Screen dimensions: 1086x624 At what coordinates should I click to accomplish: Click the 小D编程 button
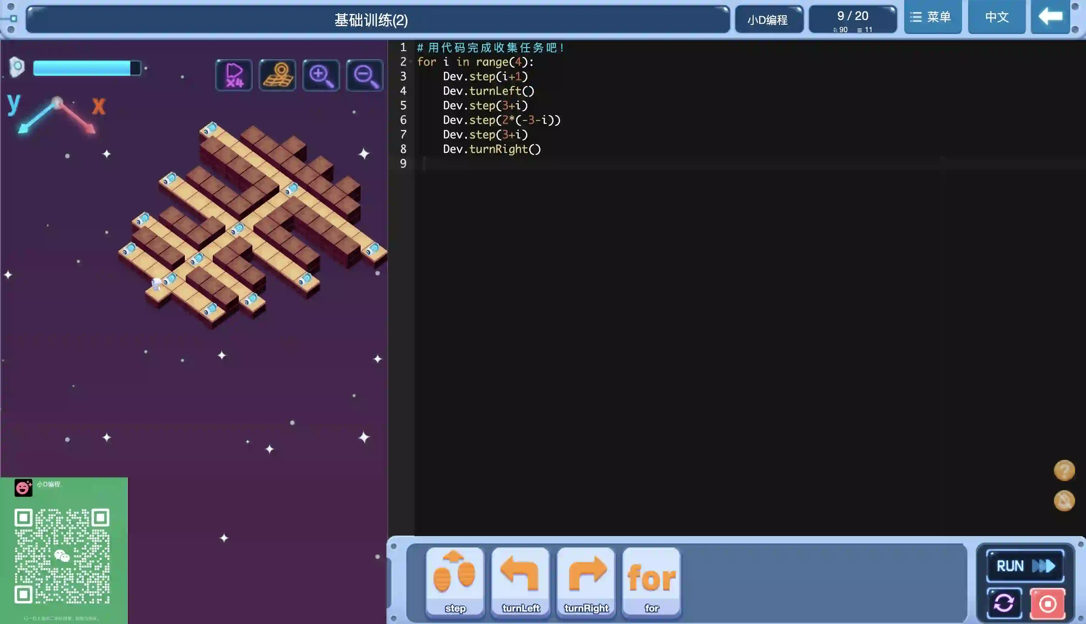click(x=768, y=20)
